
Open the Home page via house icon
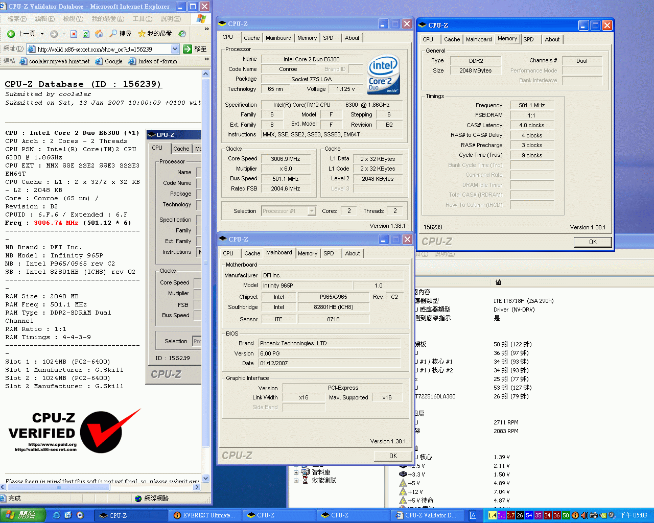click(x=99, y=34)
